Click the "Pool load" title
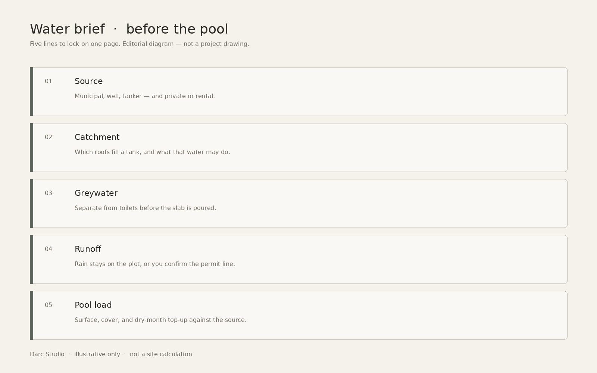This screenshot has width=597, height=373. pyautogui.click(x=93, y=305)
